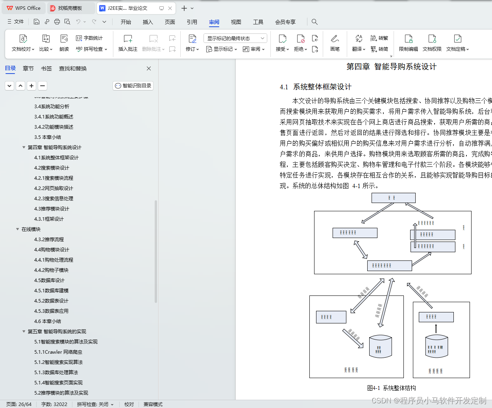Click 校对 in the status bar
492x408 pixels.
pyautogui.click(x=129, y=404)
